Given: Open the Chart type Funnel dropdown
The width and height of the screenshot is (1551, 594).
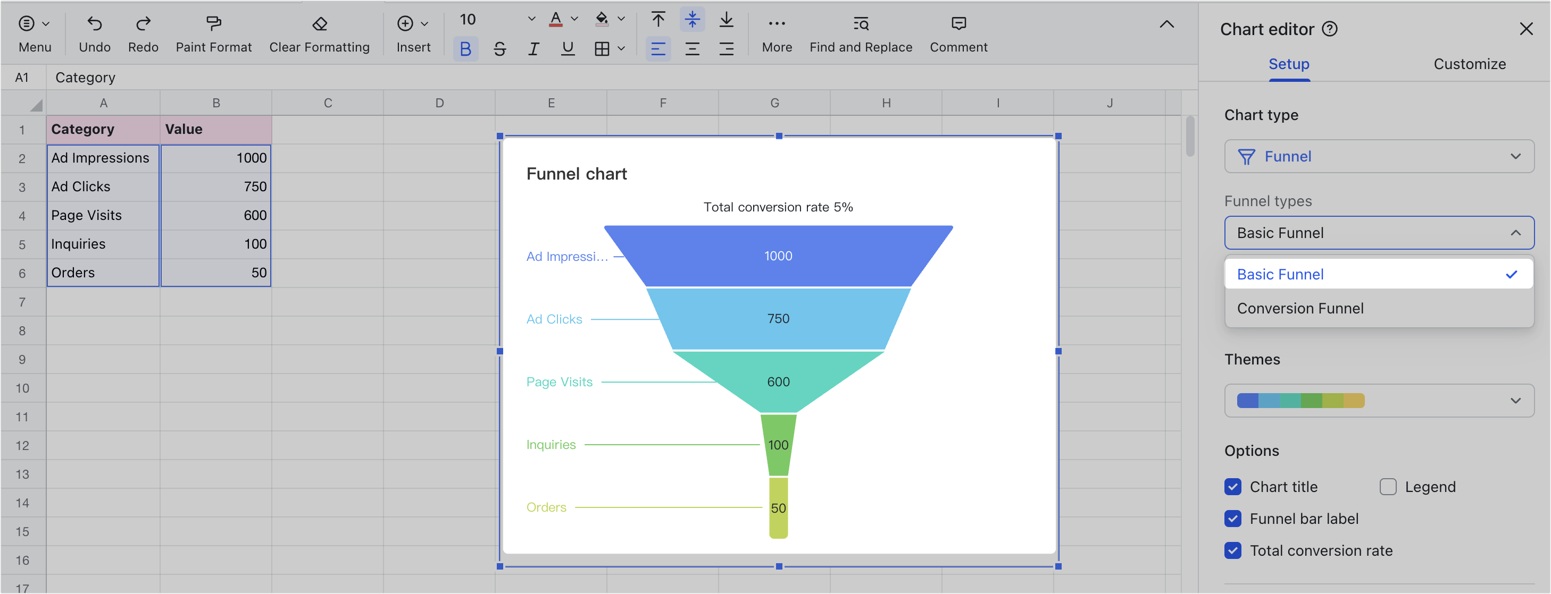Looking at the screenshot, I should (x=1379, y=156).
